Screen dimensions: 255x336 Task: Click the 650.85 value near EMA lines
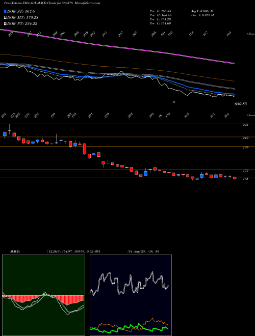pos(241,104)
